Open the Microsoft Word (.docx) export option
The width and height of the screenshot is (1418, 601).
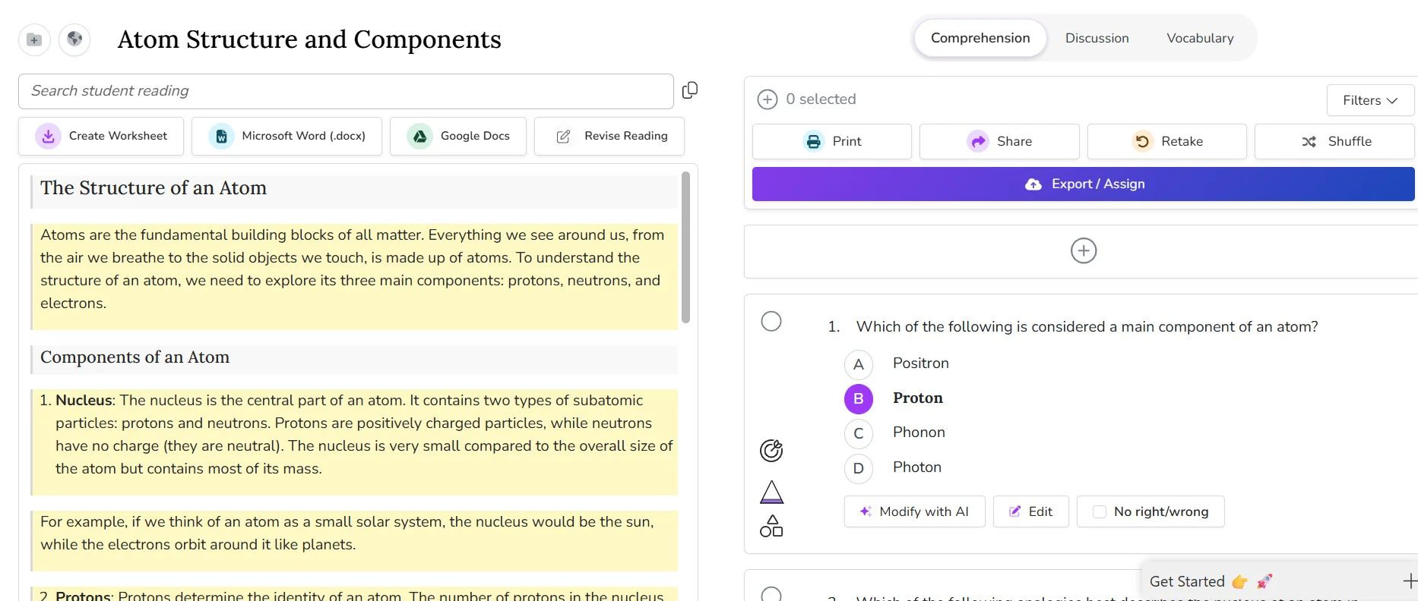[x=286, y=136]
